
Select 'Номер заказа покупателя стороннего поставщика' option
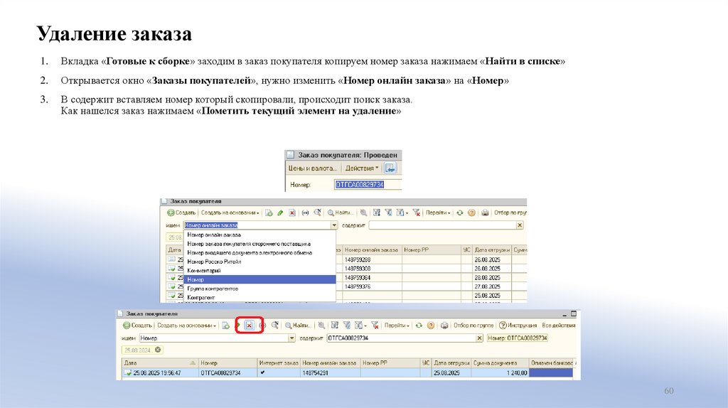[x=260, y=244]
